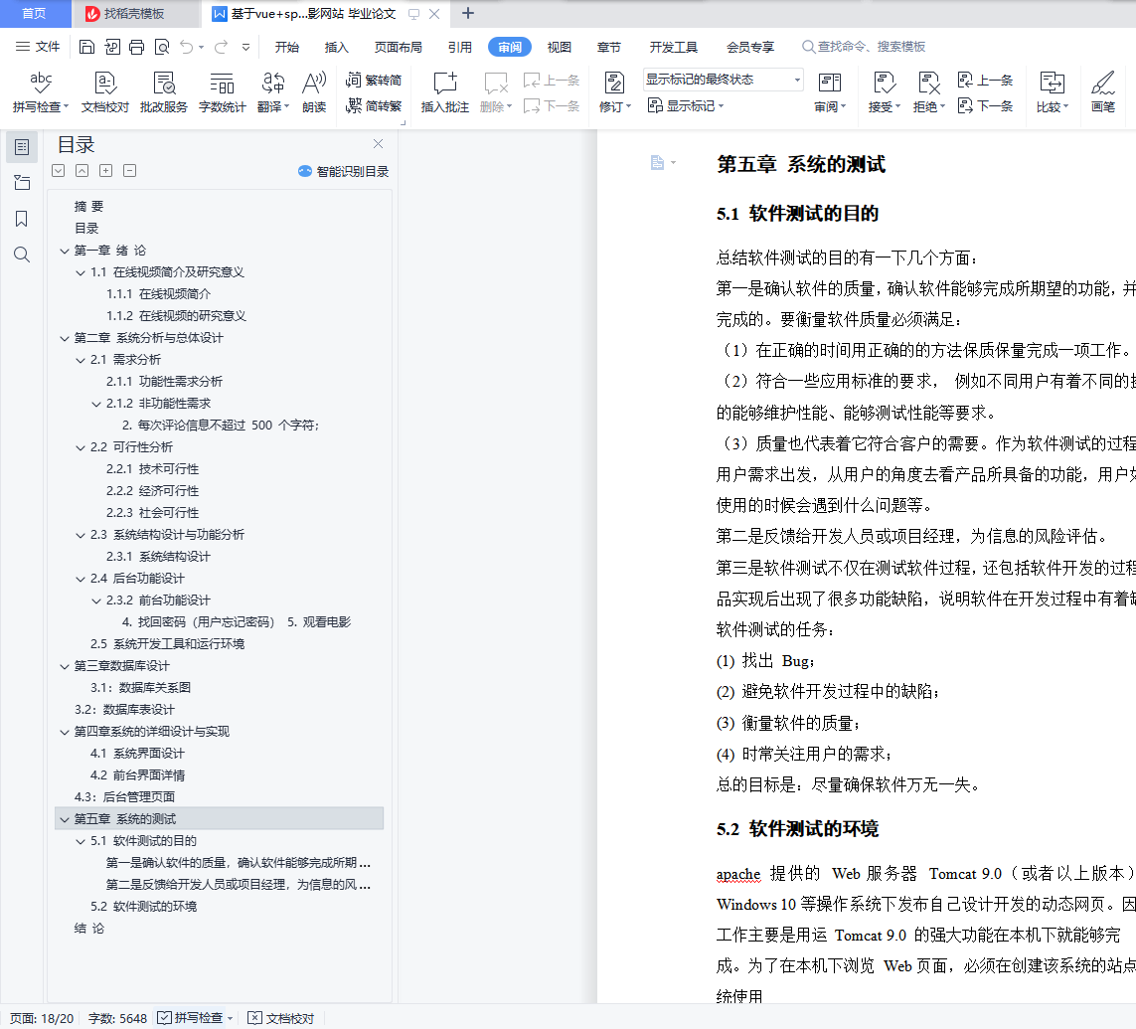Insert a comment with 插入批注
Image resolution: width=1136 pixels, height=1029 pixels.
point(445,92)
